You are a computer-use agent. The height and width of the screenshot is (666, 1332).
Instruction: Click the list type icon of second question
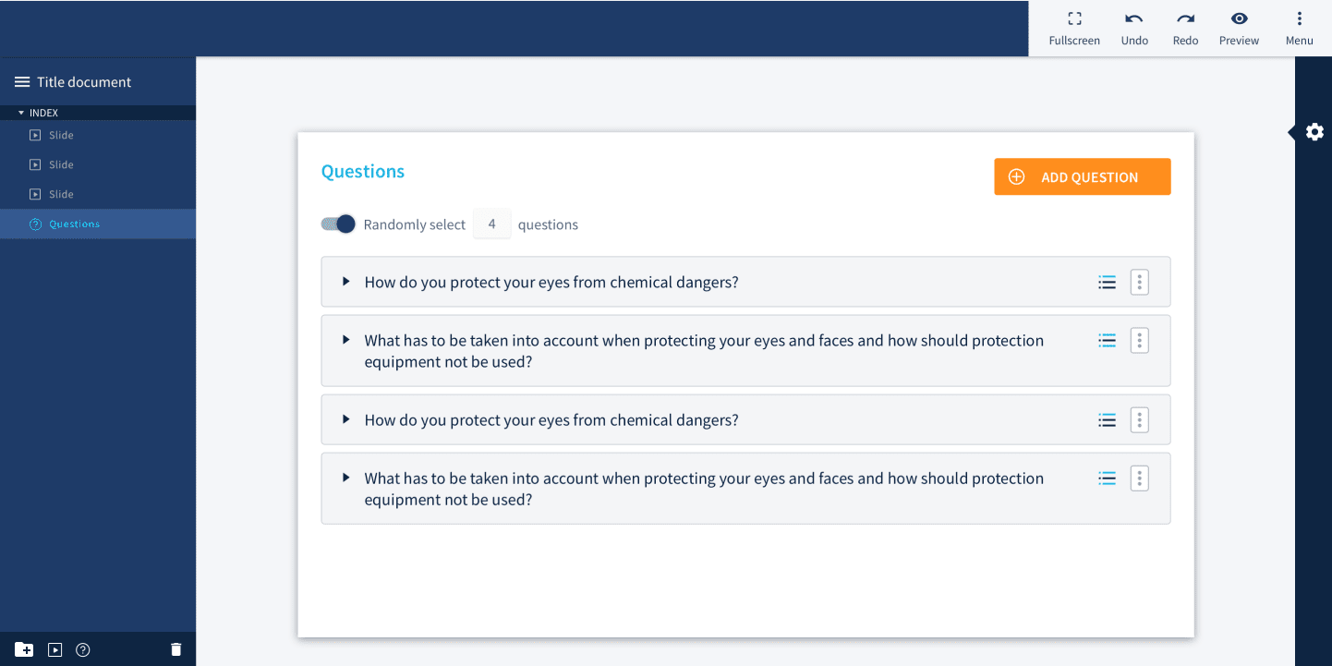click(x=1107, y=341)
